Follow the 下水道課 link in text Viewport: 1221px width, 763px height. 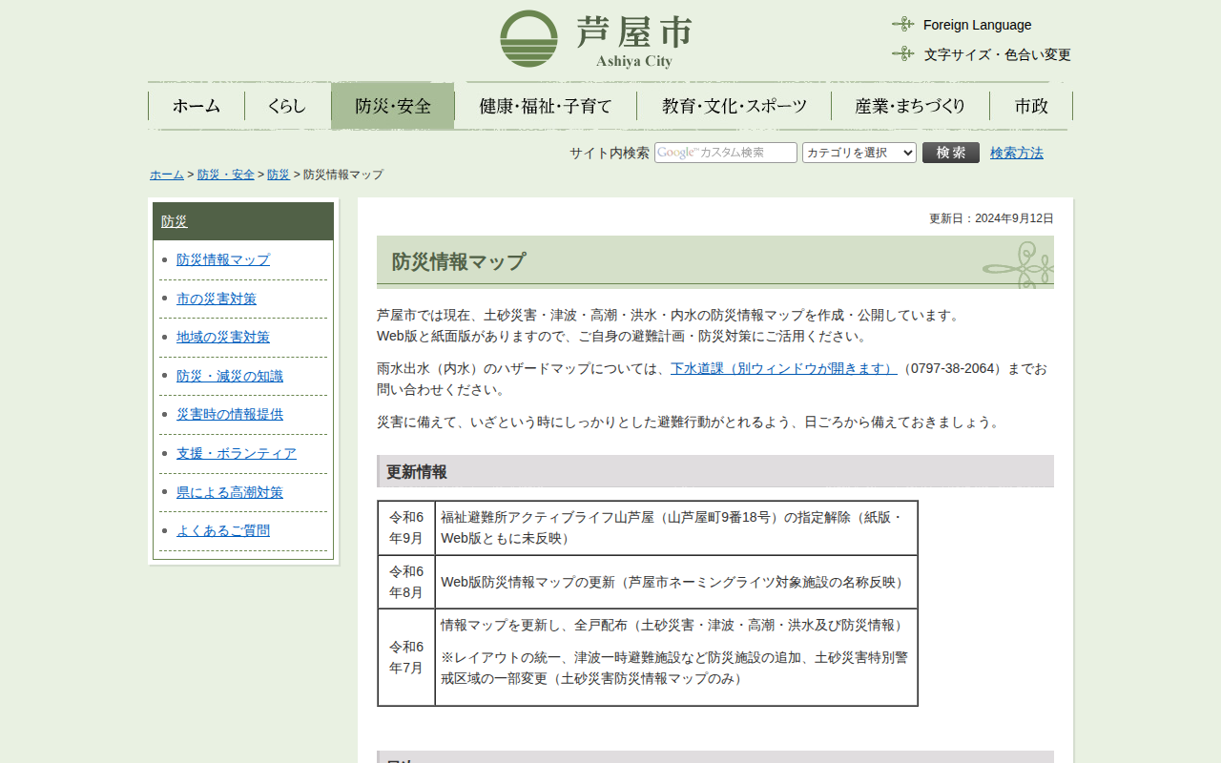(x=783, y=368)
